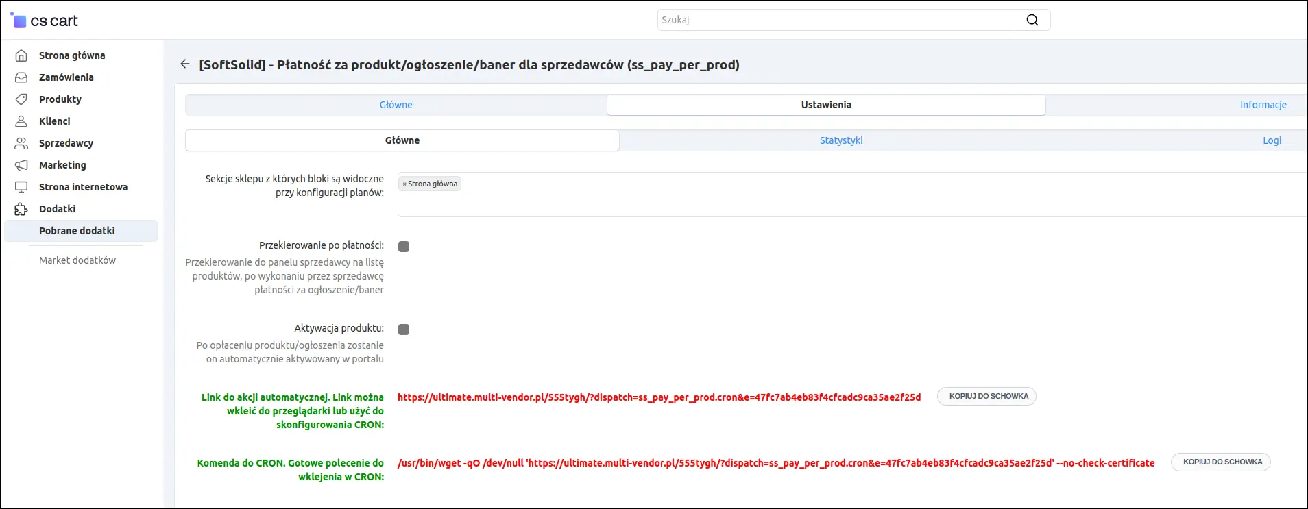Click the /usr/bin/wget command text
The height and width of the screenshot is (509, 1308).
coord(776,463)
